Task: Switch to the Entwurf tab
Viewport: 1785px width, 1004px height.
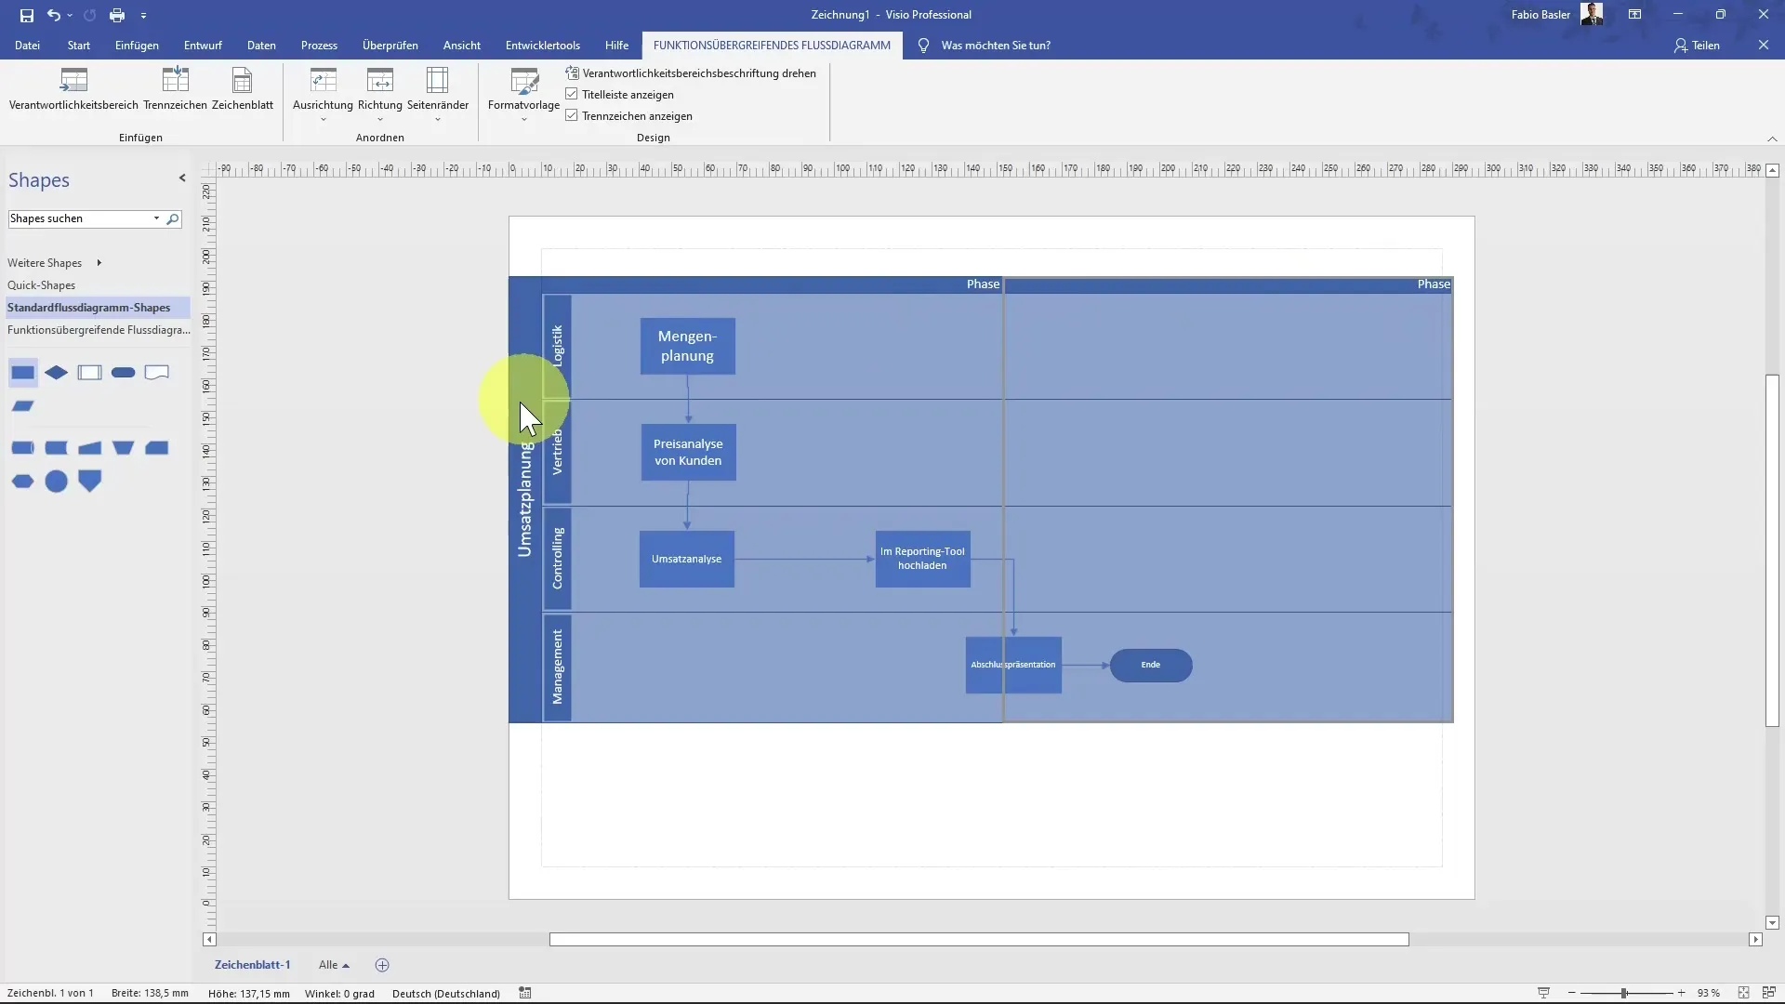Action: (x=203, y=46)
